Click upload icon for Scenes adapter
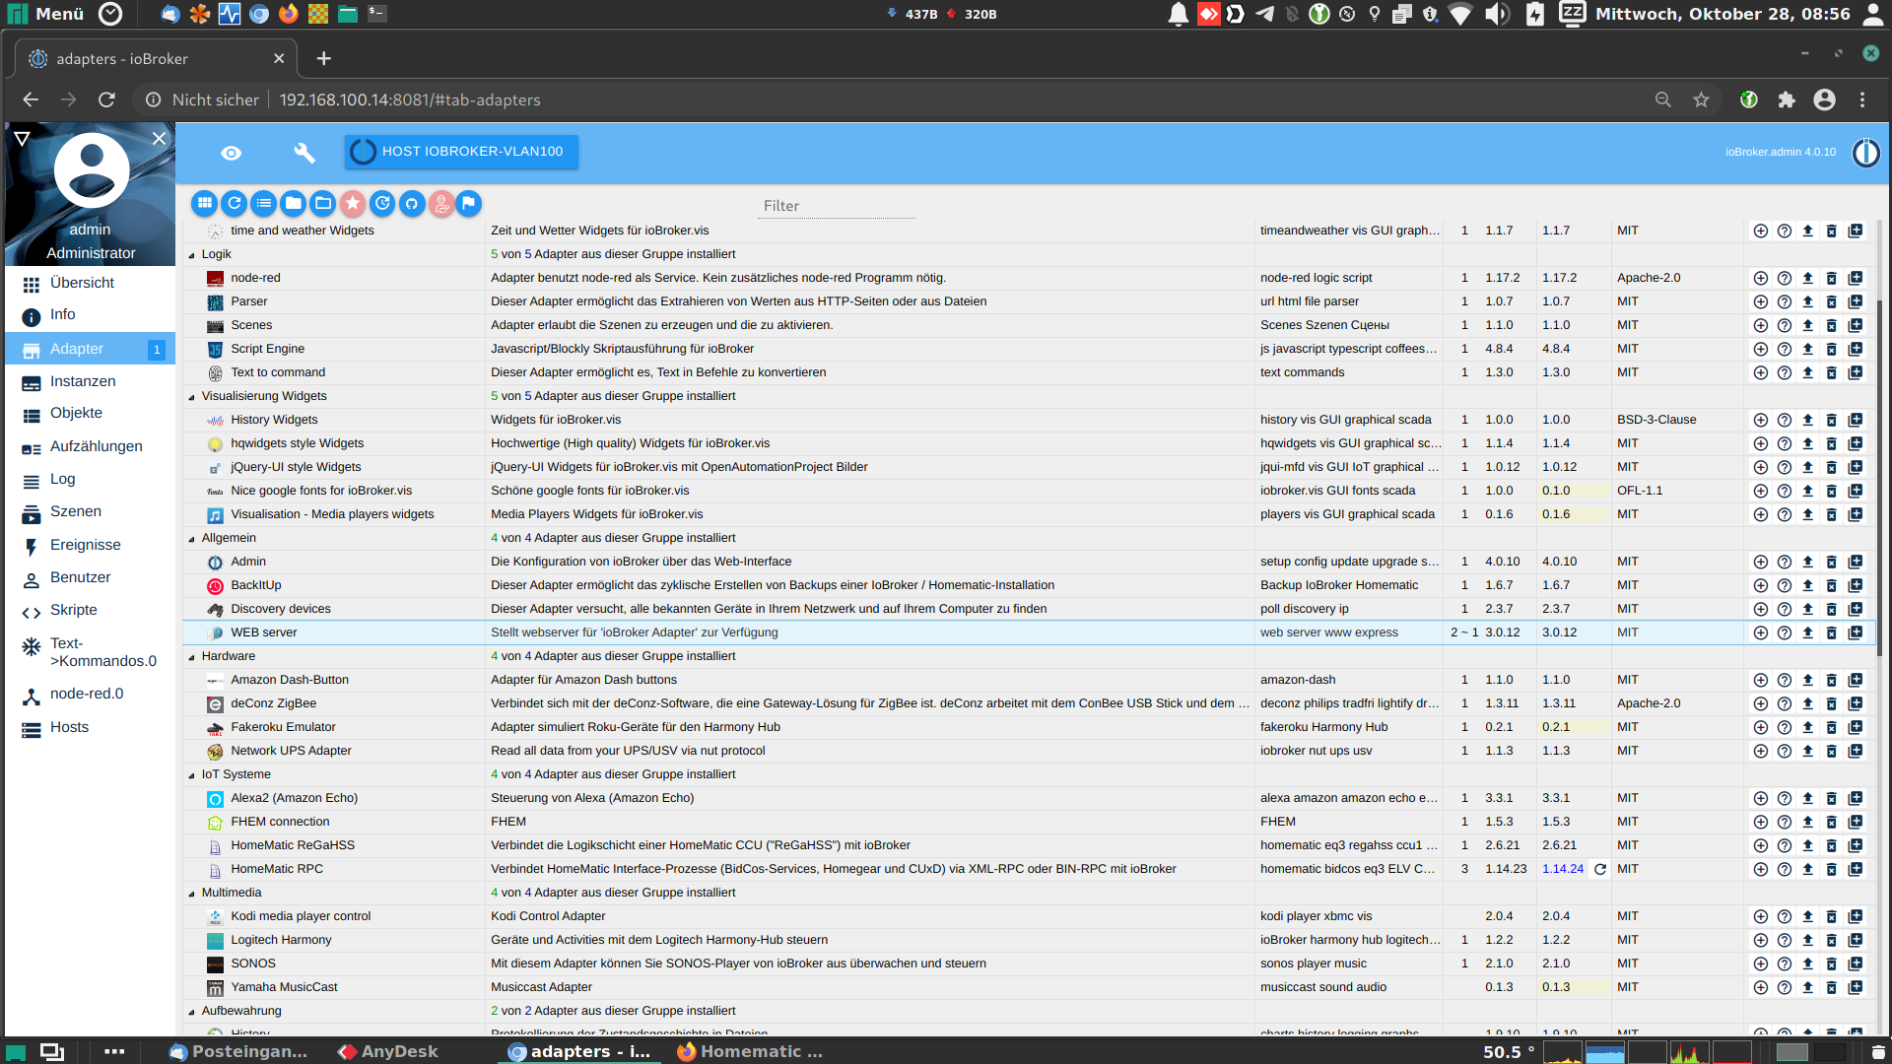1892x1064 pixels. (1807, 325)
